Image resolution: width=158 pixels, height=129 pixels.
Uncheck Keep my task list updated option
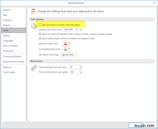click(x=40, y=34)
